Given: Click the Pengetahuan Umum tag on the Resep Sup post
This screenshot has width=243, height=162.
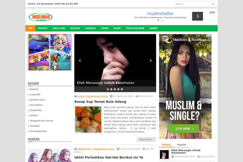Looking at the screenshot, I should [97, 96].
